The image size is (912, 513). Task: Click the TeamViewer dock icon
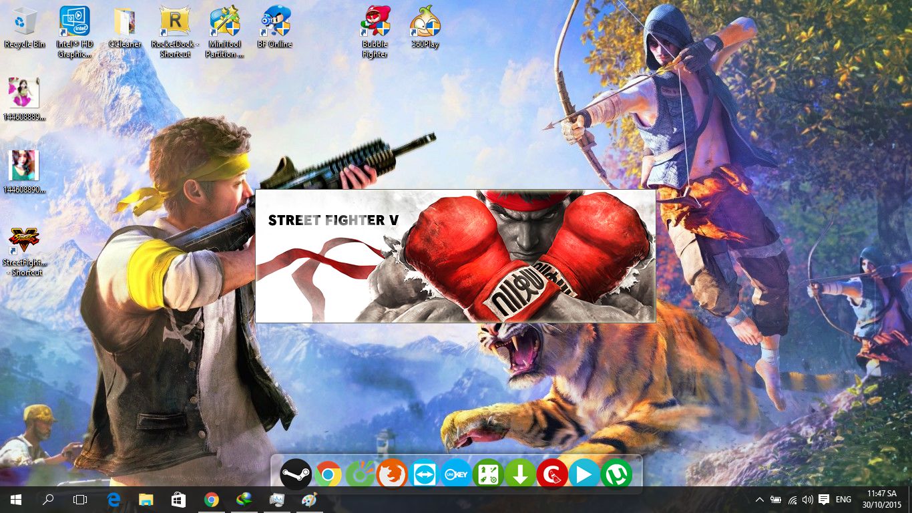[x=424, y=475]
